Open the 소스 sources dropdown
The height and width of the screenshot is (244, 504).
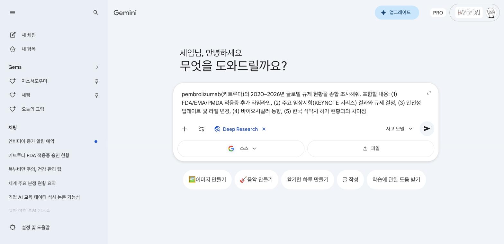click(241, 149)
